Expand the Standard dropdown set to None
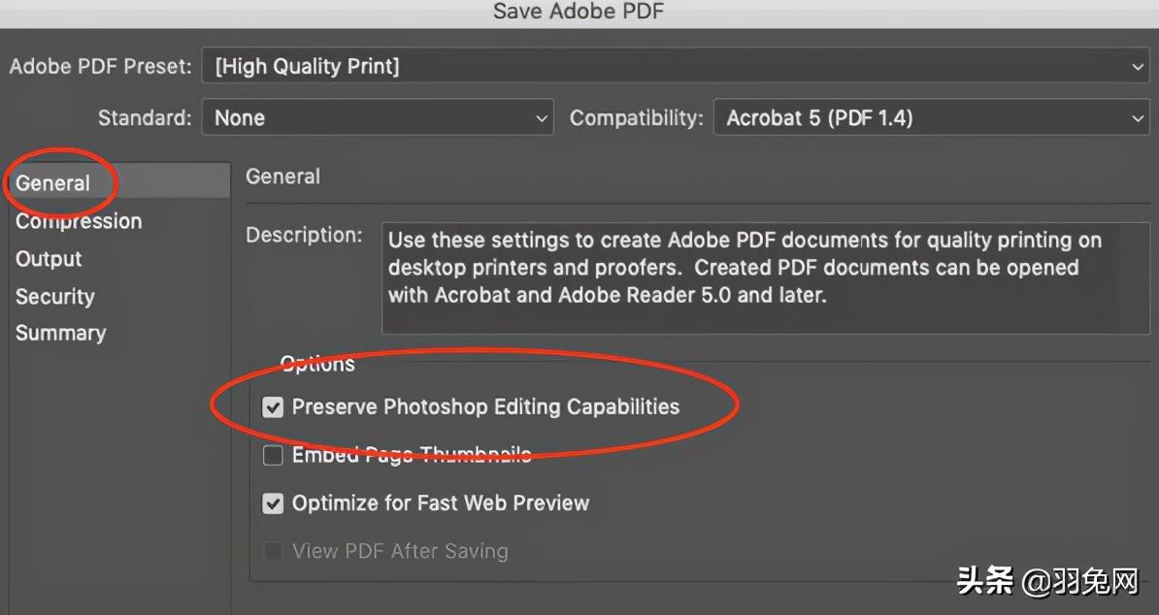 click(378, 118)
